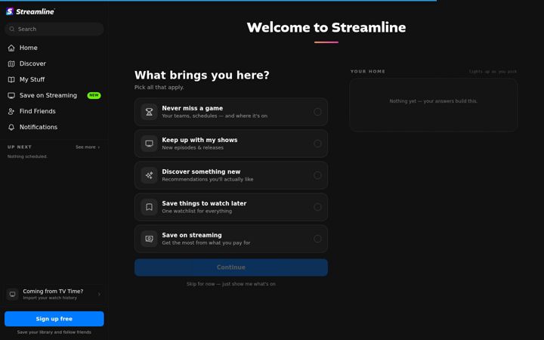Click 'Get the most from what you pay for' text

click(206, 243)
